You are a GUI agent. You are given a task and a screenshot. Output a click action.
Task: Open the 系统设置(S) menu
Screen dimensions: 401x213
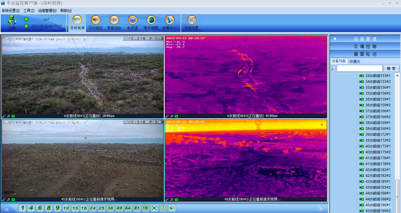point(11,11)
